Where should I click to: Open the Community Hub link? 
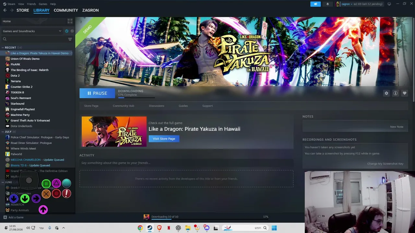pos(123,106)
